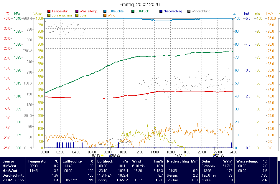Click the purple Wassertemp. legend swatch
Image resolution: width=280 pixels, height=184 pixels.
[x=77, y=11]
